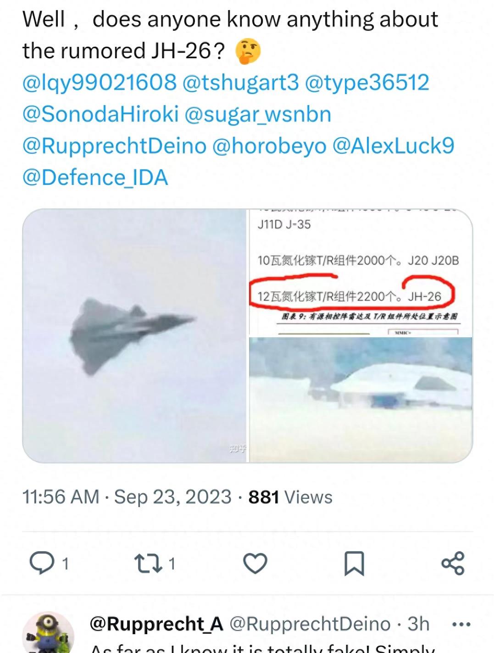Open @RupprechtDeino handle in the reply
This screenshot has width=494, height=653.
click(310, 624)
